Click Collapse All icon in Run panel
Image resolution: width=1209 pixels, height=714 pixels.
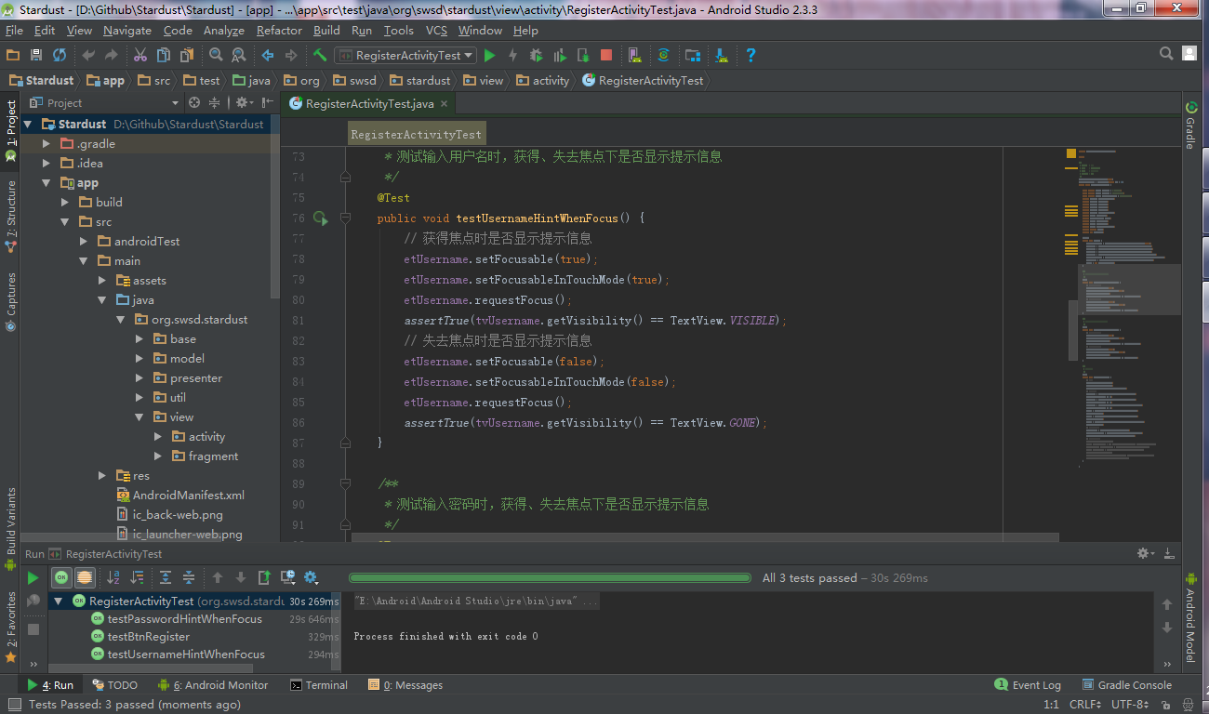[x=188, y=577]
